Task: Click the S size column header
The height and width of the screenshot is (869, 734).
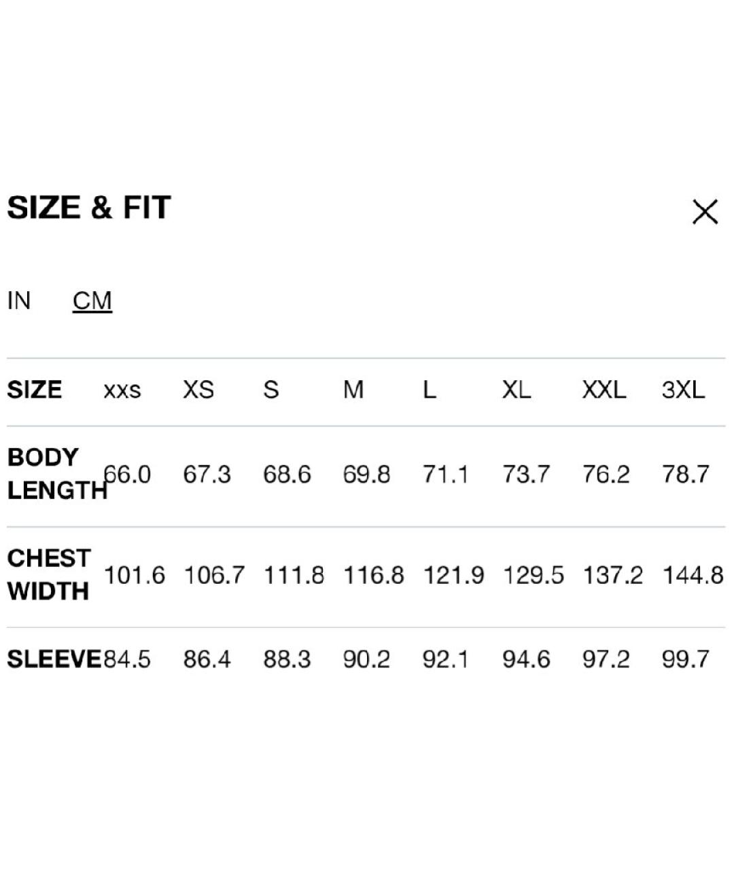Action: click(271, 390)
